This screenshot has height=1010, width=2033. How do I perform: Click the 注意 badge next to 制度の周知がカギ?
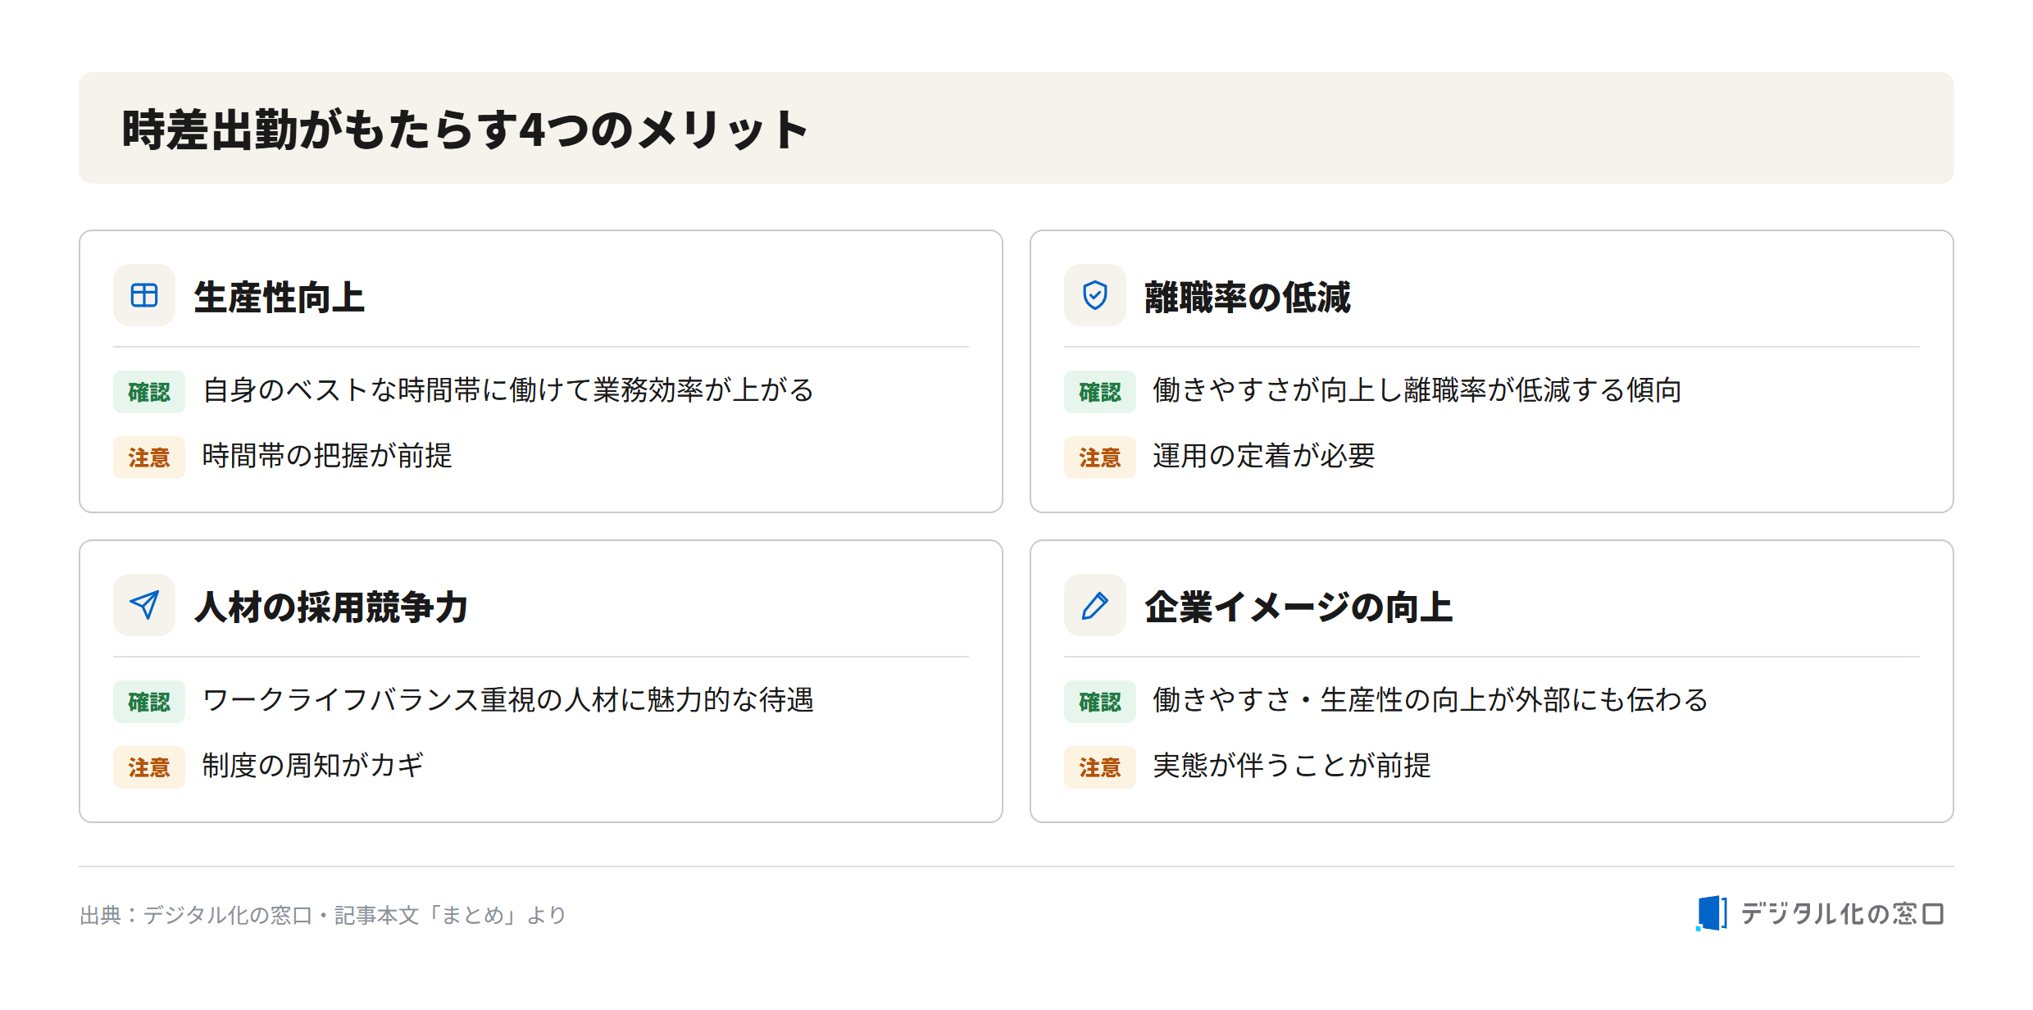pyautogui.click(x=149, y=767)
